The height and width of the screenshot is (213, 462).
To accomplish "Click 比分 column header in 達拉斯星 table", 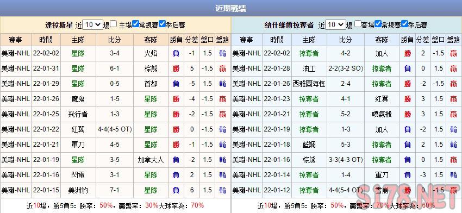I will [115, 40].
